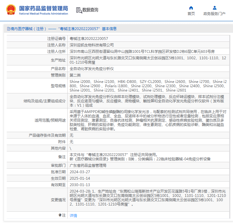The image size is (233, 223).
Task: Click the 适用范围/预期用途 row label
Action: pos(50,120)
